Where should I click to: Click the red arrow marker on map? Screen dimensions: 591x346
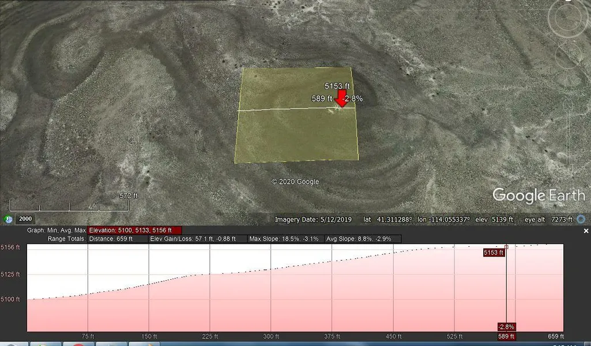click(341, 98)
